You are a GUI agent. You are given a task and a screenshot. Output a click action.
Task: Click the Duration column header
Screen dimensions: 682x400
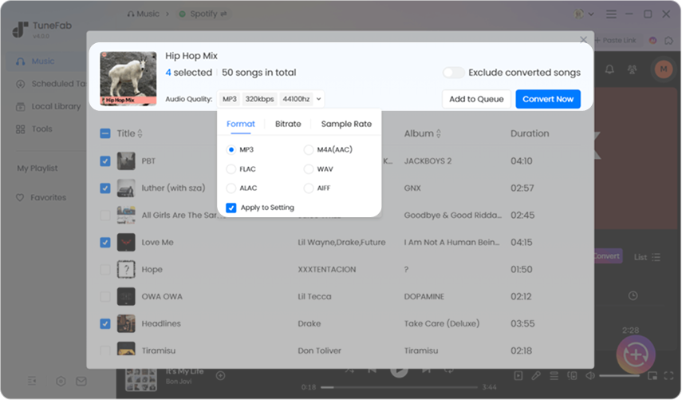pos(530,133)
